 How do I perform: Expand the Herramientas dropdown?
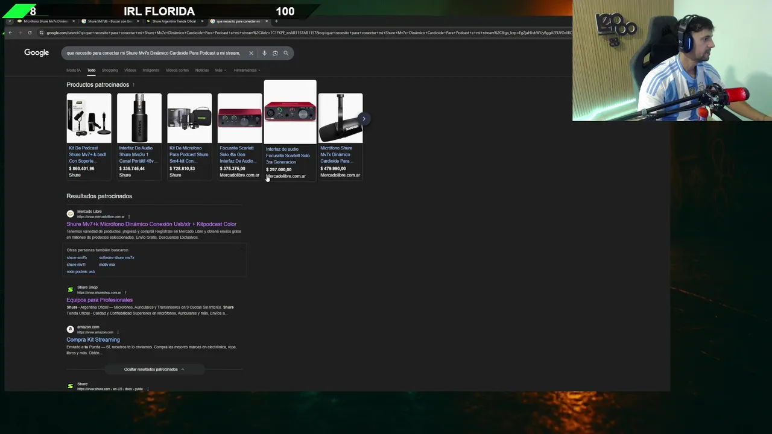[x=247, y=71]
